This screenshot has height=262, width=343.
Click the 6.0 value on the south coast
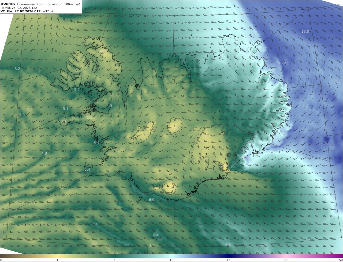click(x=152, y=200)
